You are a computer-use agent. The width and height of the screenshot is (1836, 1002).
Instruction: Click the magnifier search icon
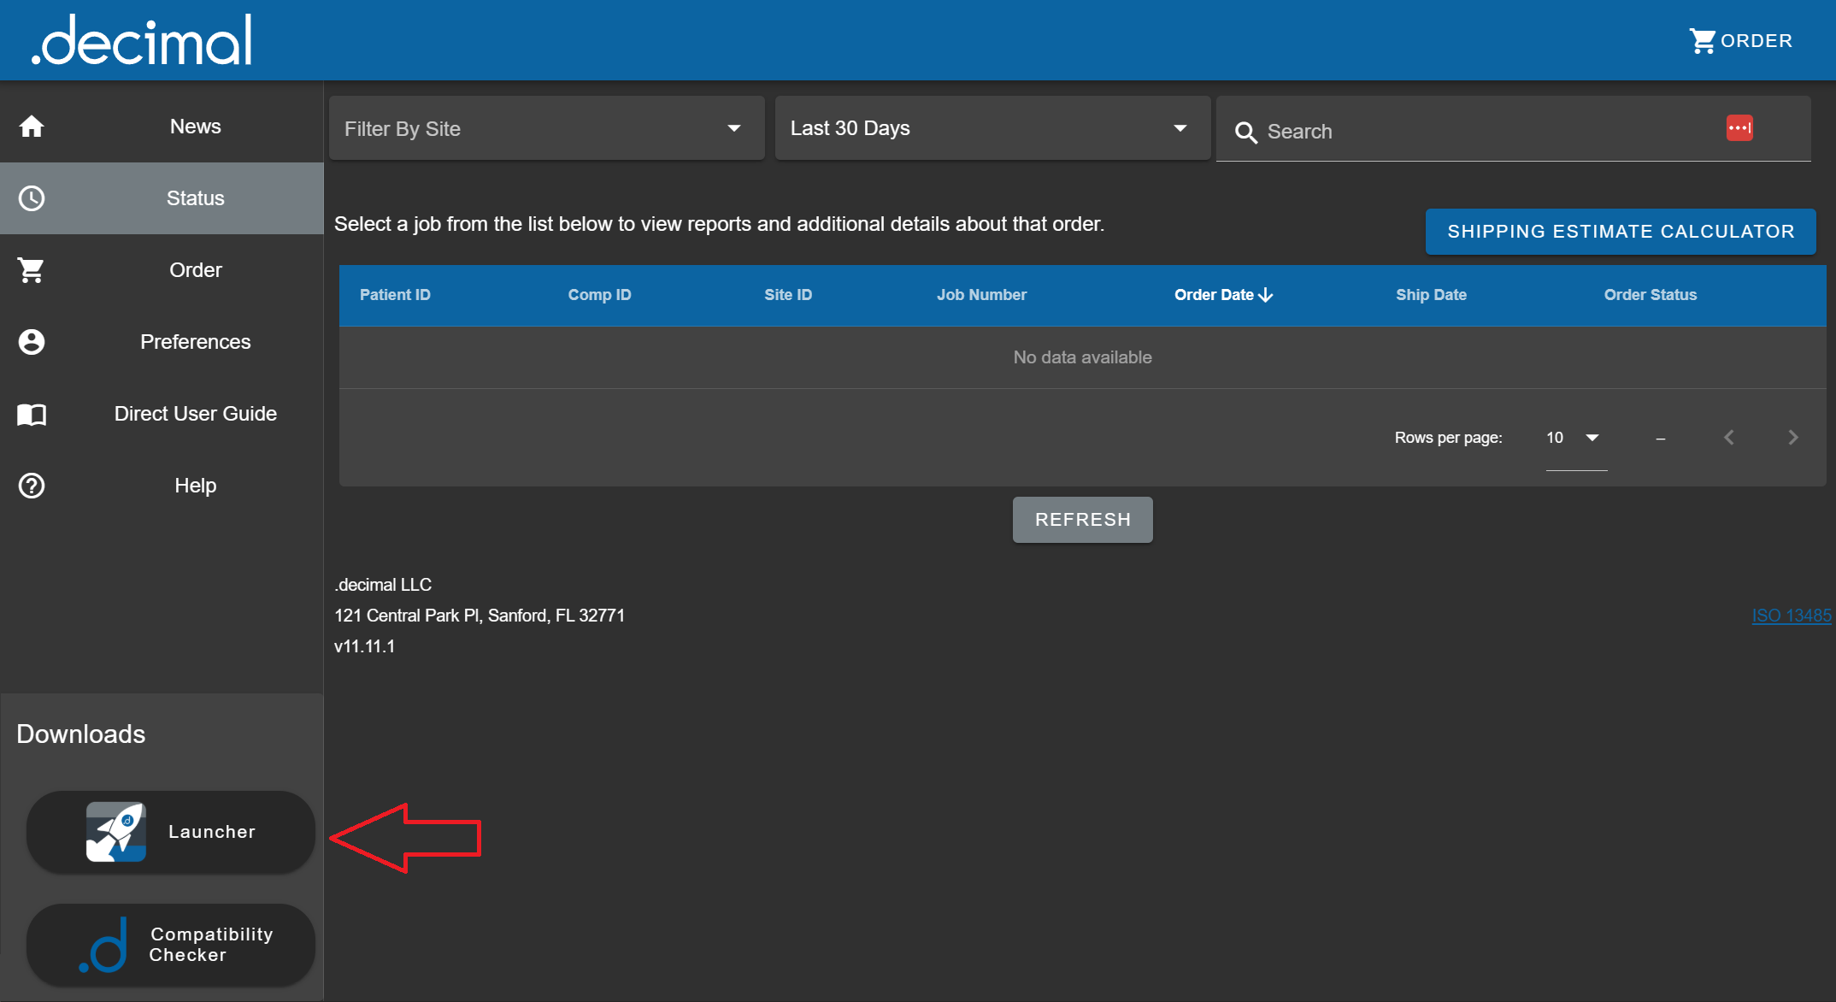[1245, 133]
